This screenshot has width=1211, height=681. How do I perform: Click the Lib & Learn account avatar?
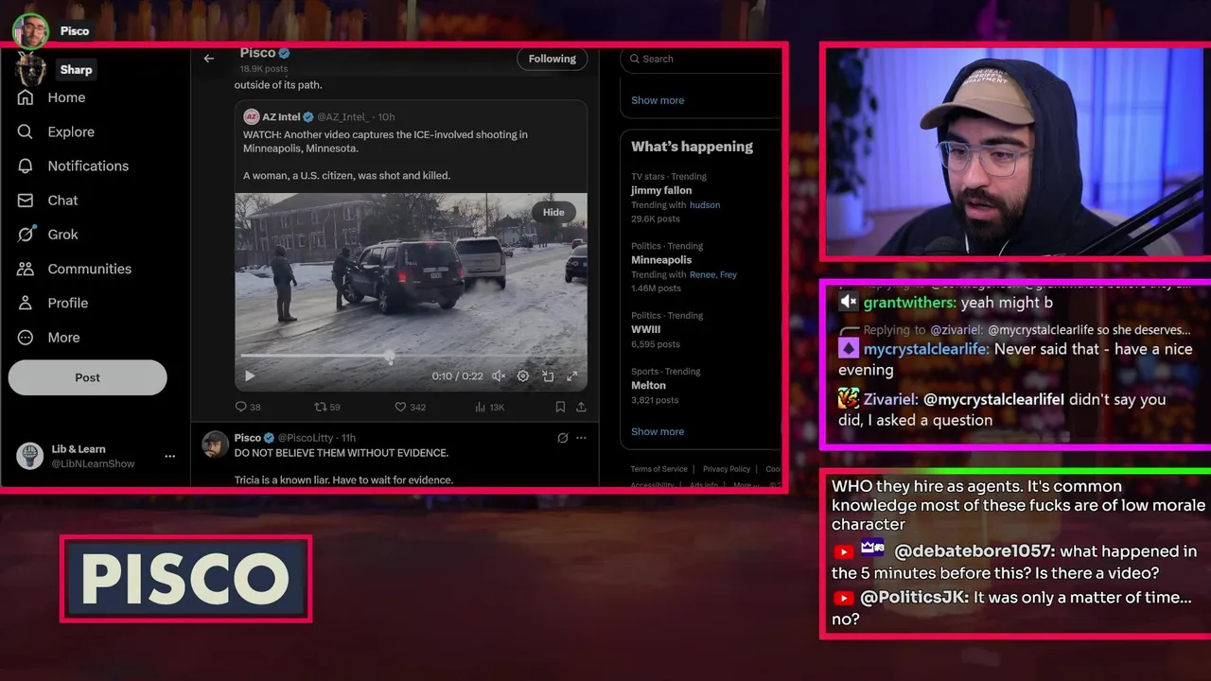(30, 456)
